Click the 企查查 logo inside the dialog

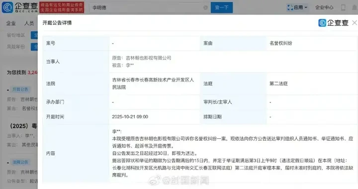pos(334,22)
